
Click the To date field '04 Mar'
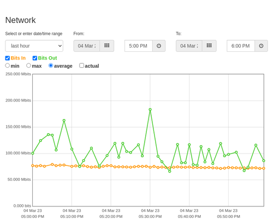[189, 46]
